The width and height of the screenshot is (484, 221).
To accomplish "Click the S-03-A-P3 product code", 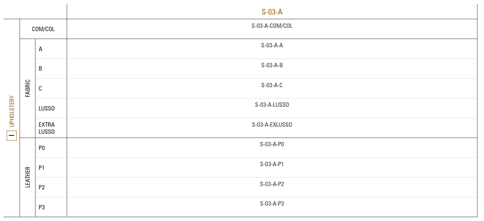I will tap(272, 204).
